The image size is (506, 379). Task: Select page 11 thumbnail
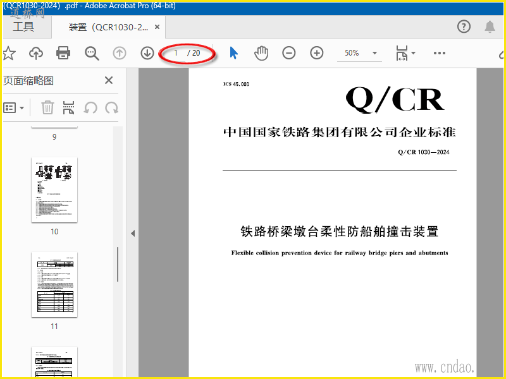[x=54, y=285]
